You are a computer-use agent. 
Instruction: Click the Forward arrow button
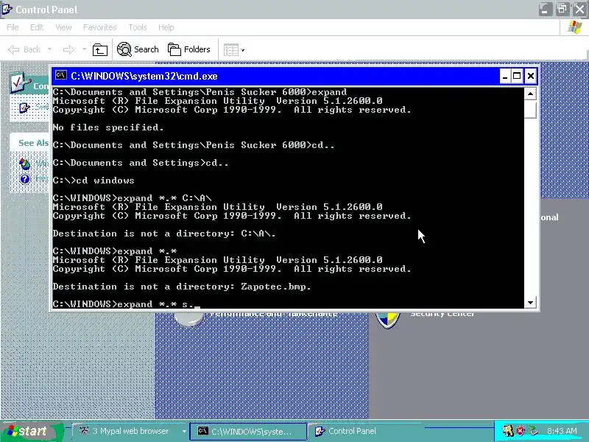tap(68, 49)
